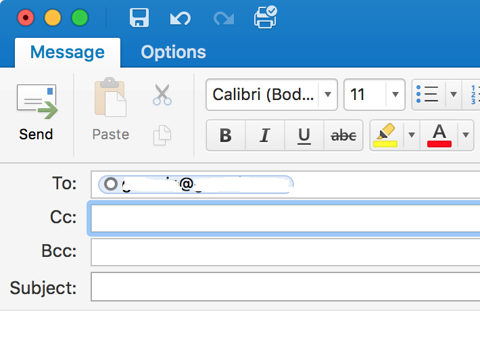The width and height of the screenshot is (480, 361).
Task: Click the Undo arrow icon
Action: [180, 18]
